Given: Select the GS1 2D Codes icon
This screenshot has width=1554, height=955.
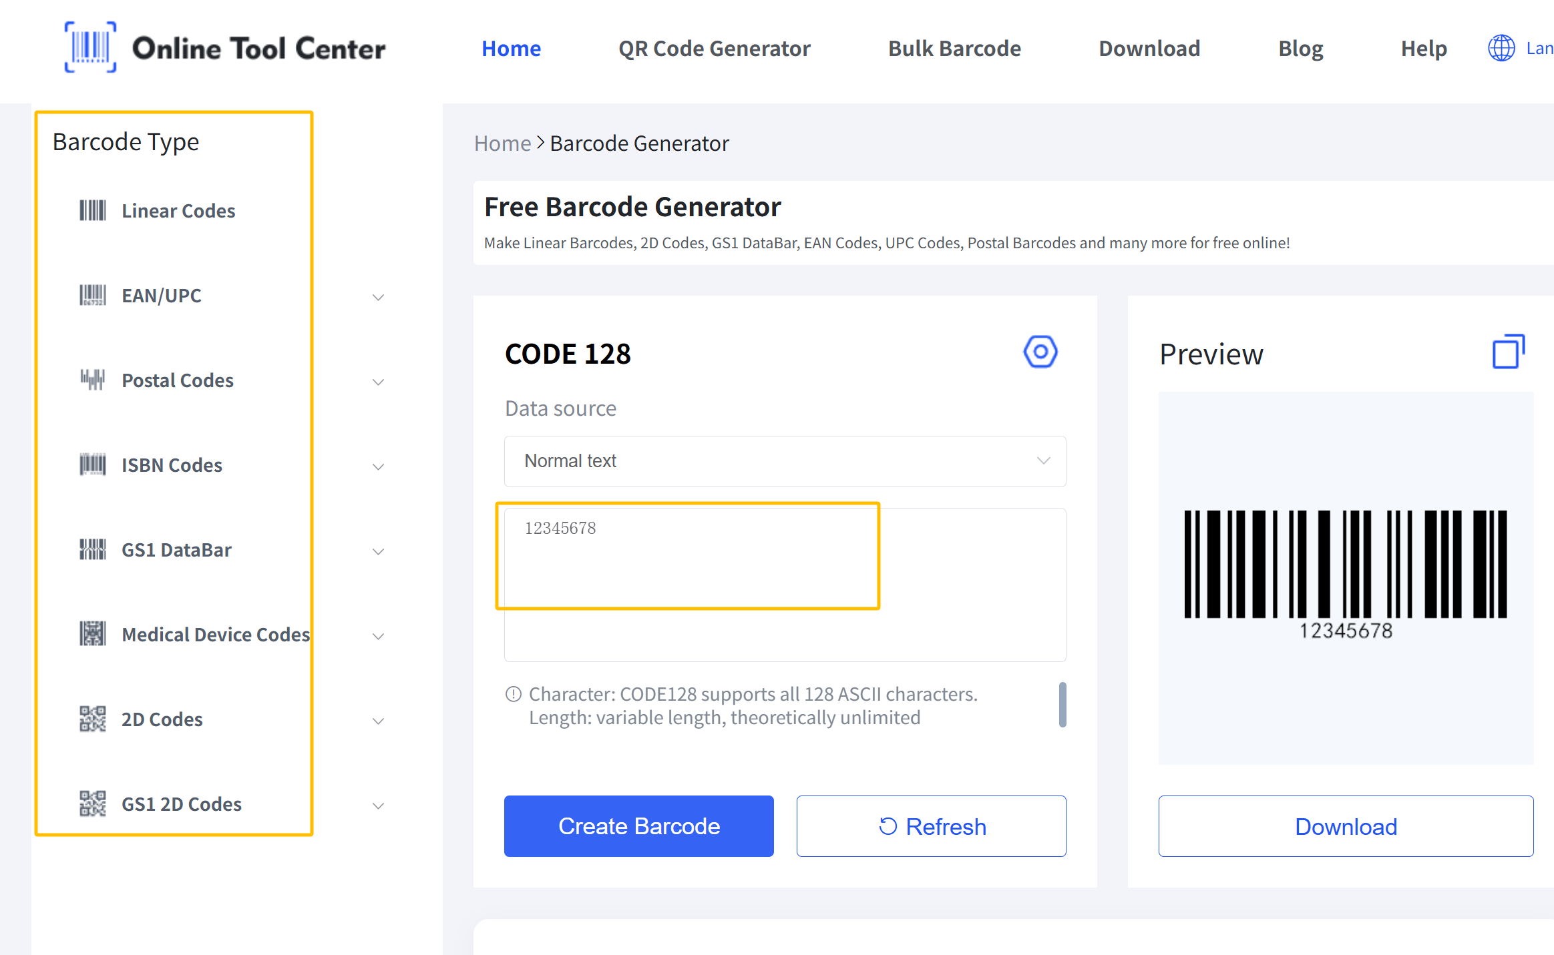Looking at the screenshot, I should tap(93, 804).
